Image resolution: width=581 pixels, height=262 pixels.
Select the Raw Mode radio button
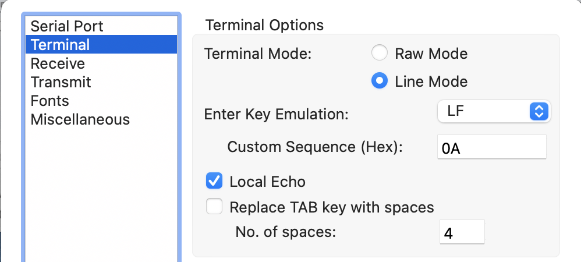380,54
